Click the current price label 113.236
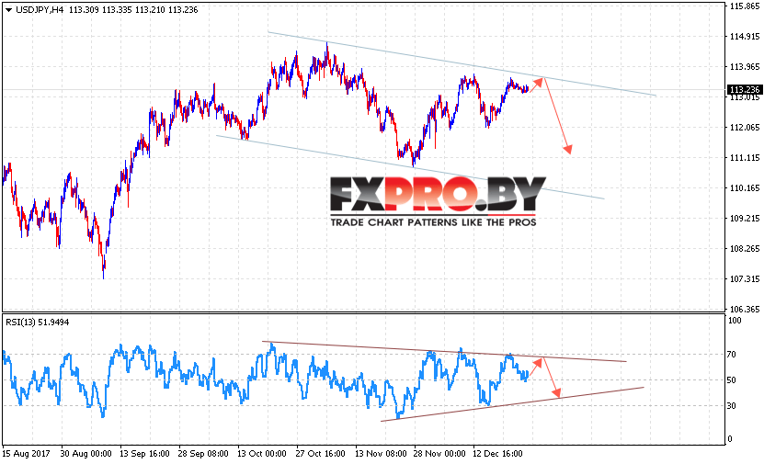 pos(744,90)
